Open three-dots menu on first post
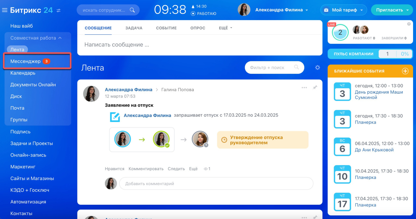Image resolution: width=416 pixels, height=219 pixels. (x=304, y=88)
